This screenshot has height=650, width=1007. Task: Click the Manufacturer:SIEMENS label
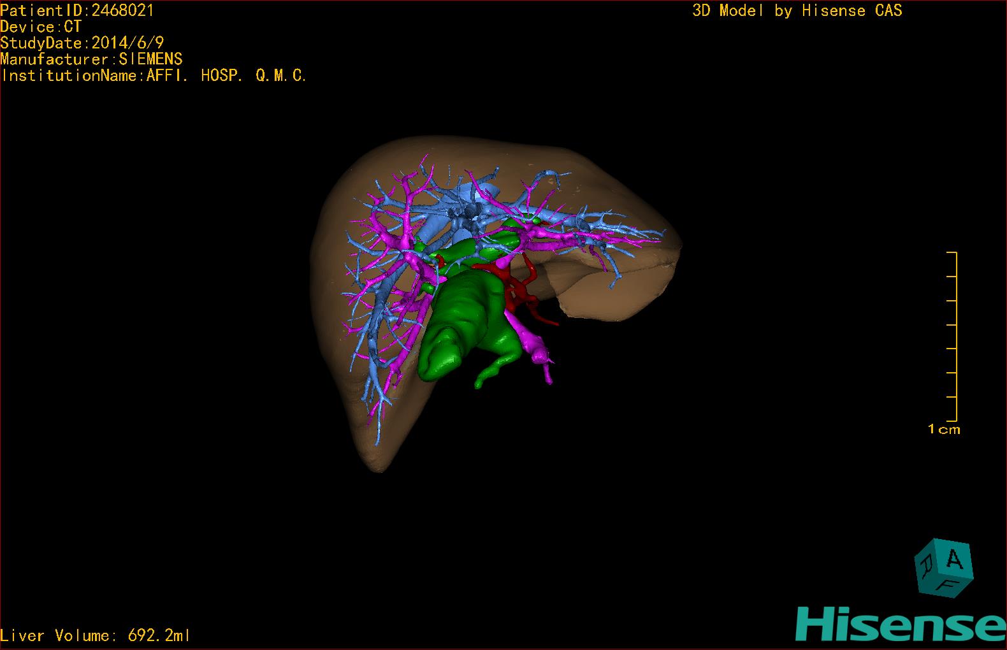[91, 59]
